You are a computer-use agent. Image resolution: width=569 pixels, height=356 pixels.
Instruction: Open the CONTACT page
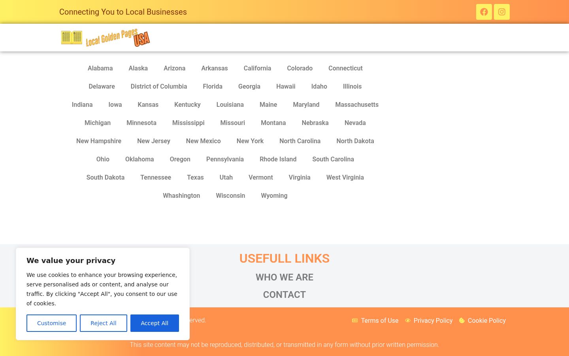pos(284,295)
